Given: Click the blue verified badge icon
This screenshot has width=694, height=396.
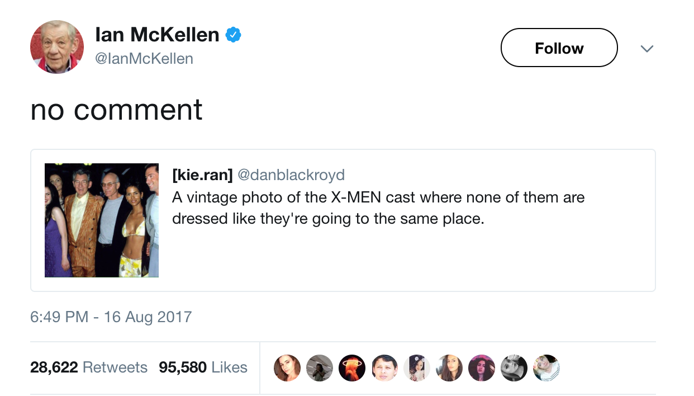Looking at the screenshot, I should click(232, 35).
